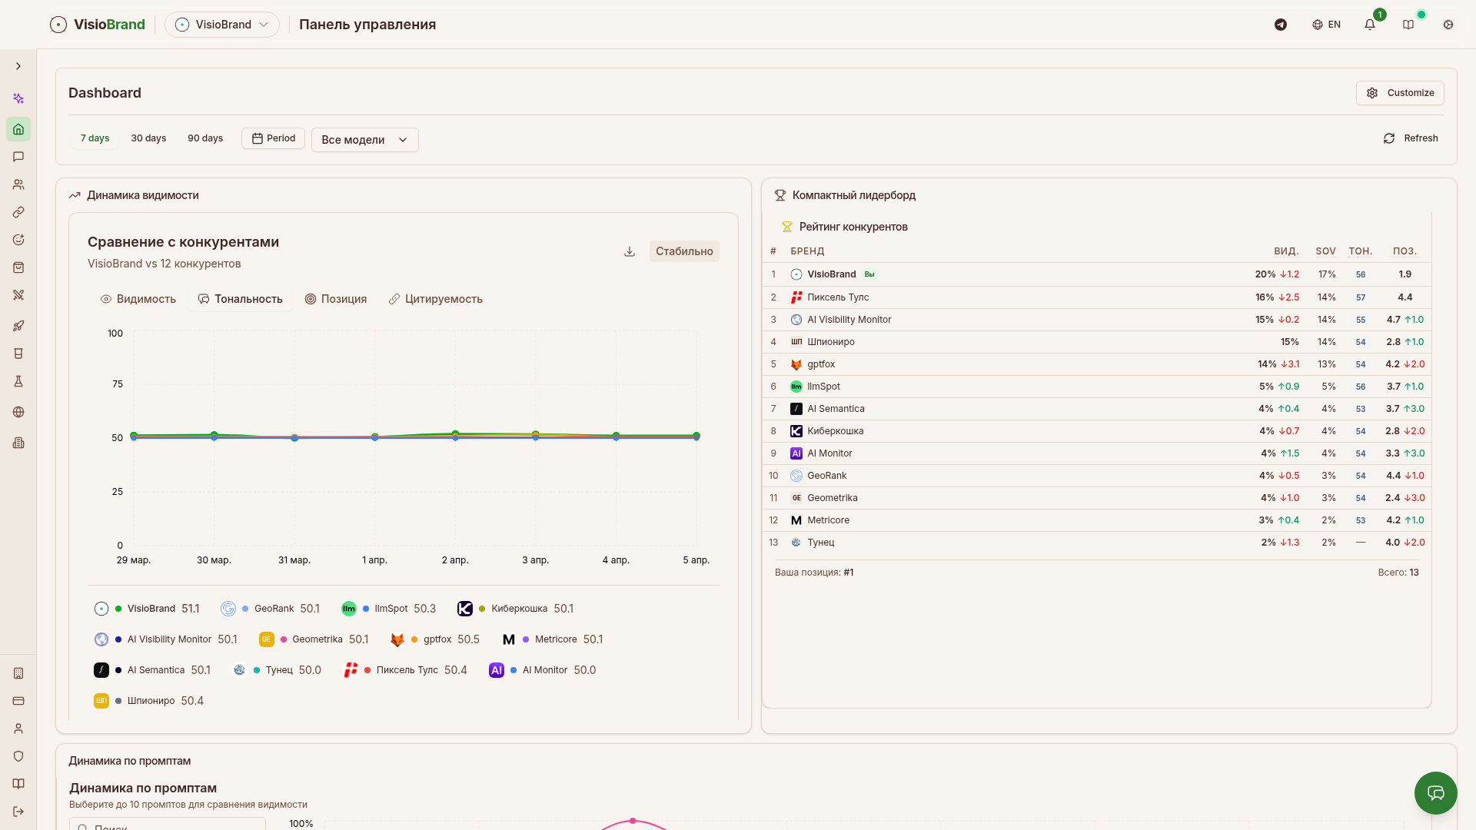Switch to the Видимость tab
This screenshot has height=830, width=1476.
(138, 299)
